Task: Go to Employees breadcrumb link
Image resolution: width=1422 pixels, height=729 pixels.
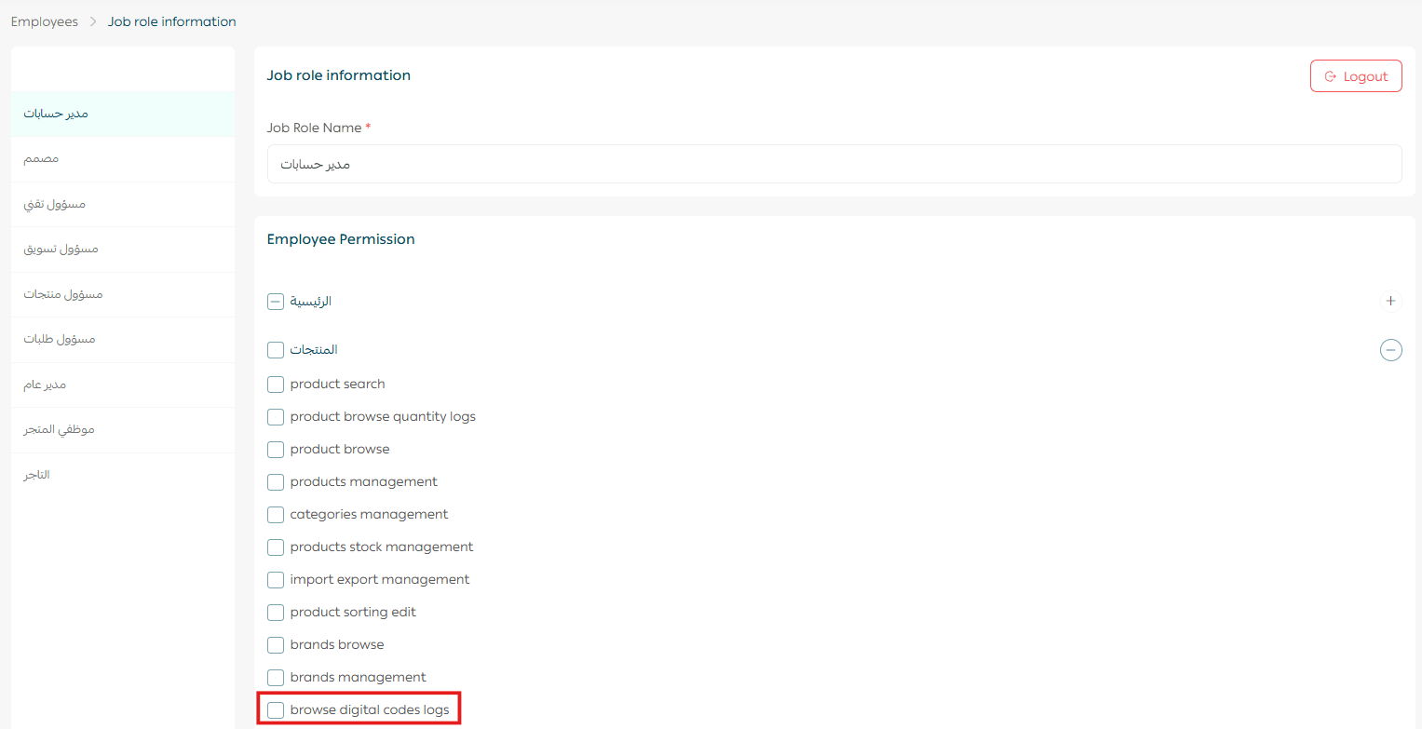Action: pyautogui.click(x=45, y=21)
